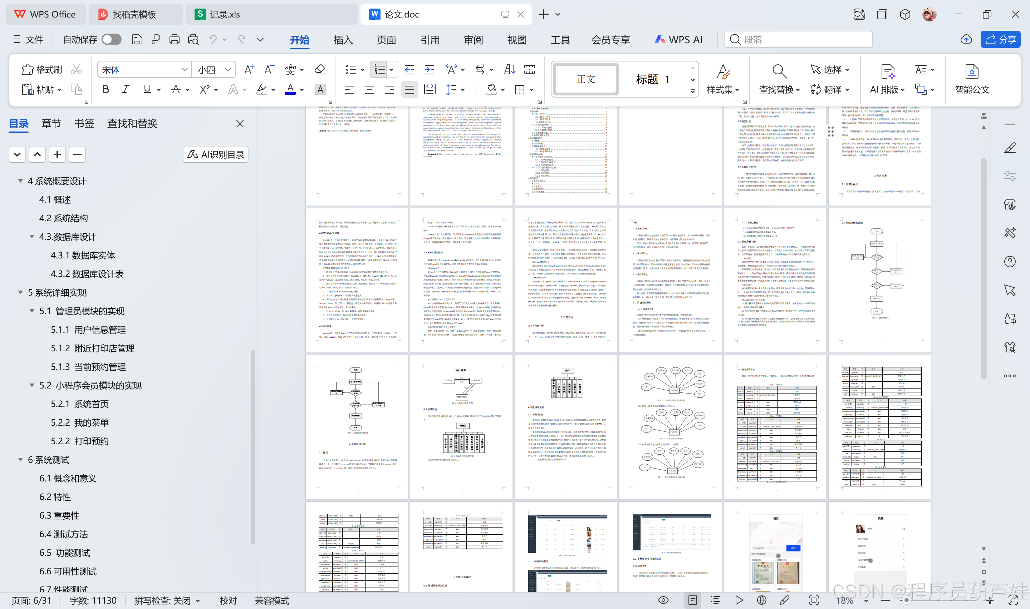Click the Smart Official Document (智能公文) icon

pos(971,71)
